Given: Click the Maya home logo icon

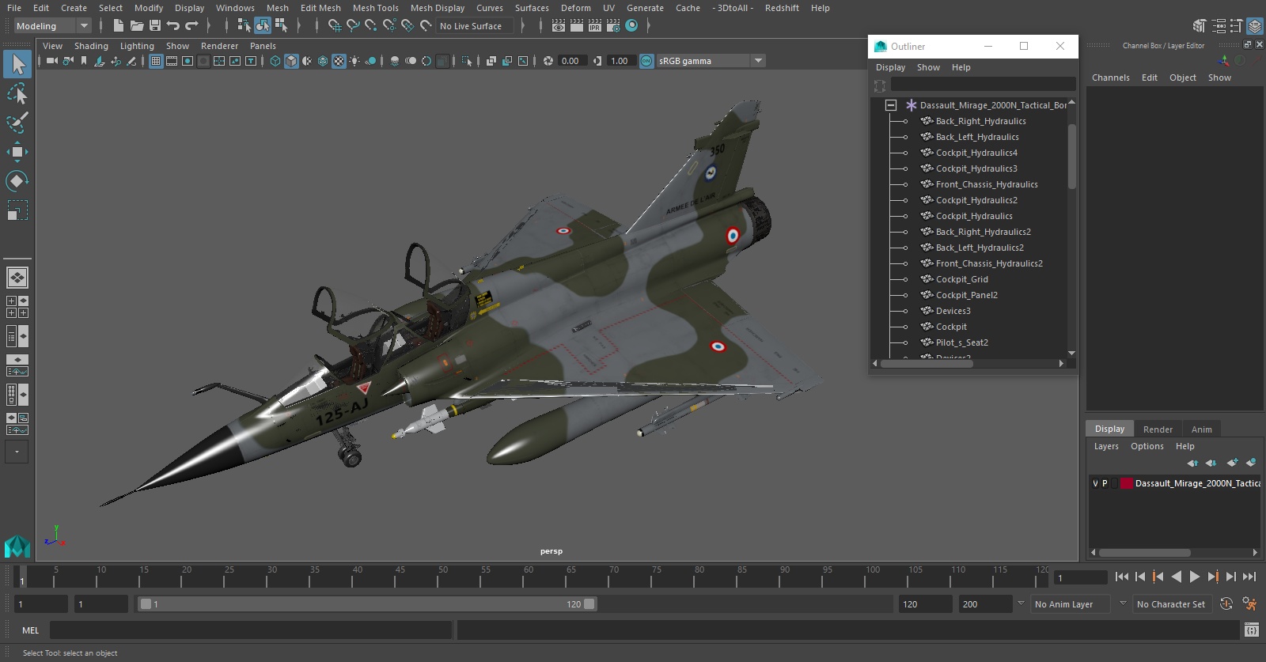Looking at the screenshot, I should click(x=17, y=546).
